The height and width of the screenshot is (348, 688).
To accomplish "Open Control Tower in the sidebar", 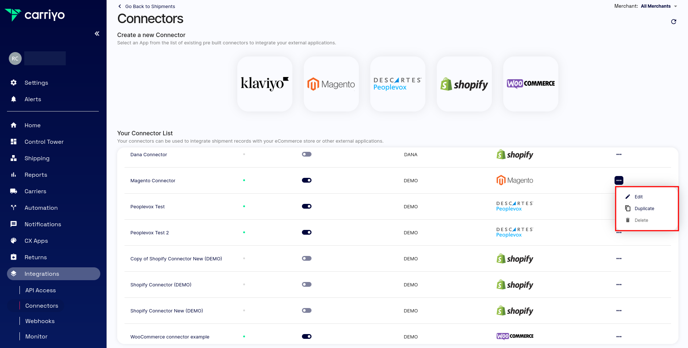I will (x=44, y=142).
